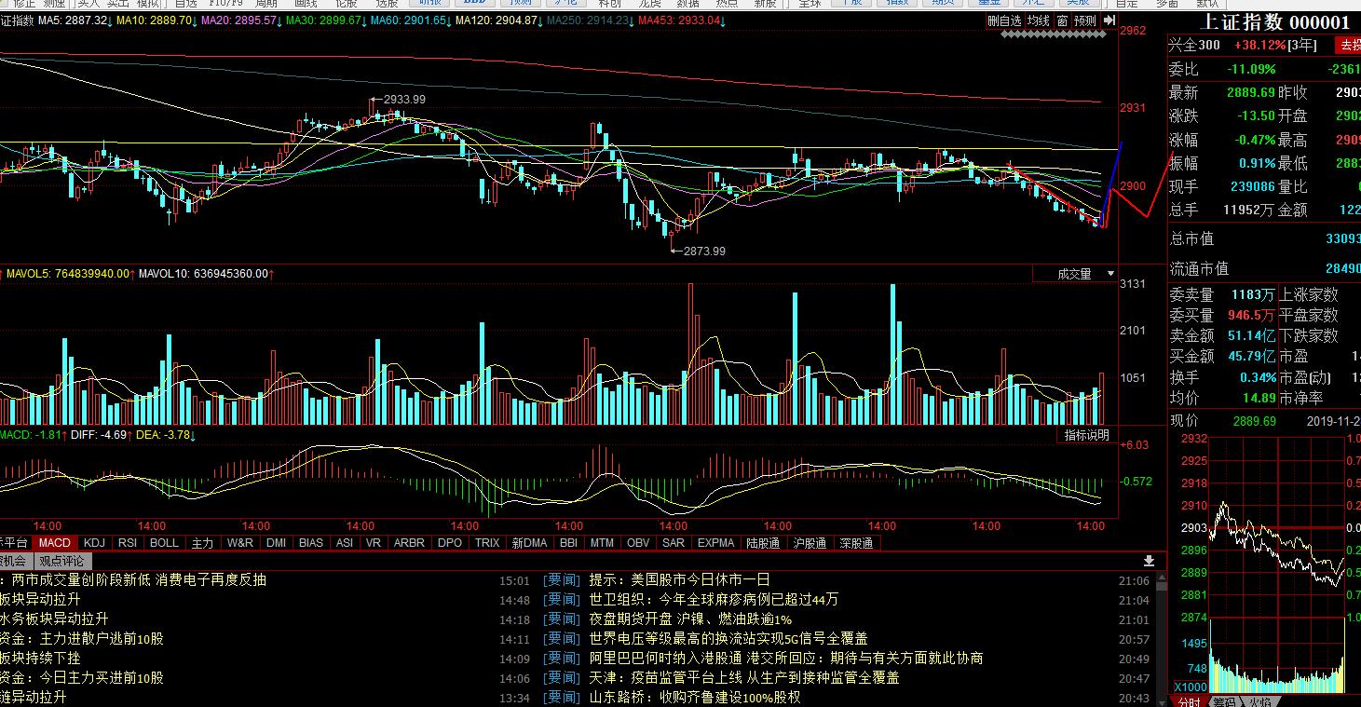Open headline '两市成交量创阶段新低 消费电子再度反抽'
Viewport: 1361px width, 707px height.
(139, 579)
